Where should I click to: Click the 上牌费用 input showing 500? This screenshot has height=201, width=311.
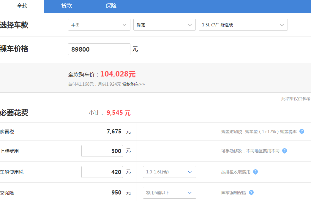coord(102,151)
